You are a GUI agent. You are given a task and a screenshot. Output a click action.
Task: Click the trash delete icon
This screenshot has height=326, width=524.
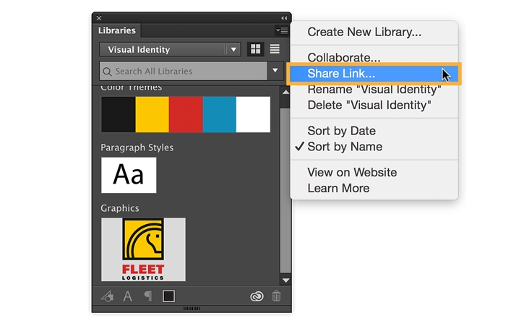[x=276, y=296]
